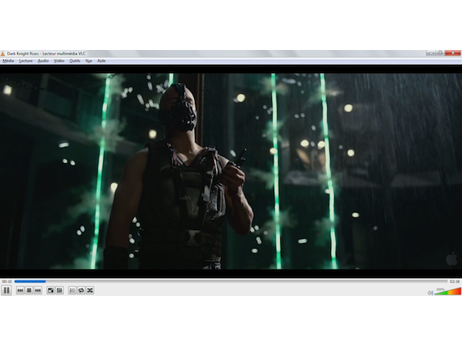The height and width of the screenshot is (346, 462).
Task: Toggle fullscreen video mode
Action: (51, 291)
